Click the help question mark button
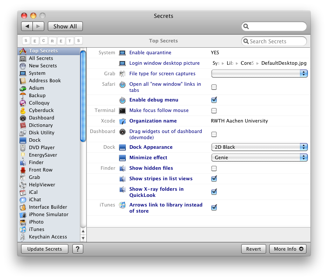 tap(77, 249)
